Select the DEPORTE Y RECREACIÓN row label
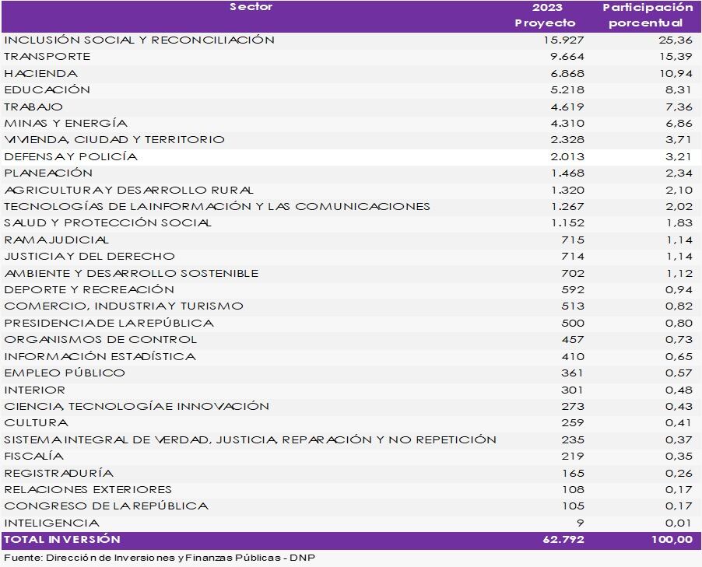This screenshot has width=702, height=567. (x=90, y=289)
